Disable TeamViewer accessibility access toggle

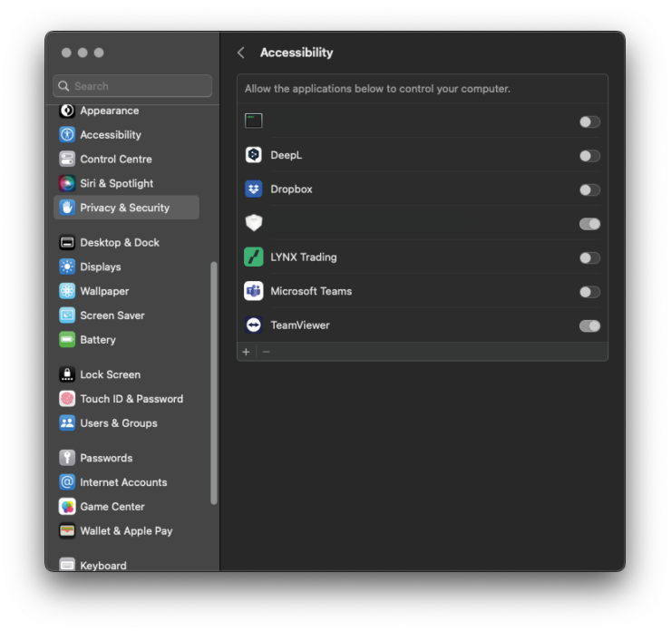click(x=589, y=325)
